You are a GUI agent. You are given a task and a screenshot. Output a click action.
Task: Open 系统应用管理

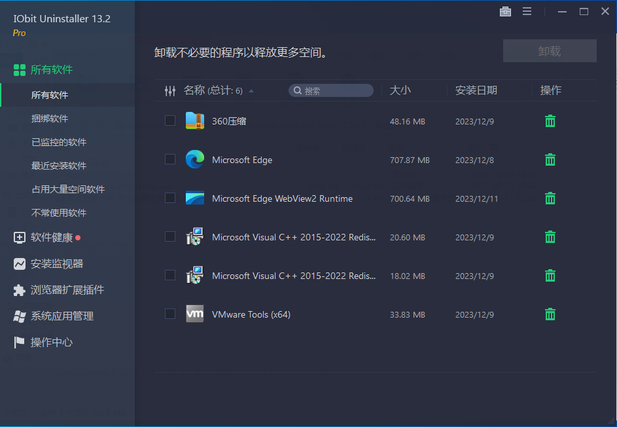[62, 316]
